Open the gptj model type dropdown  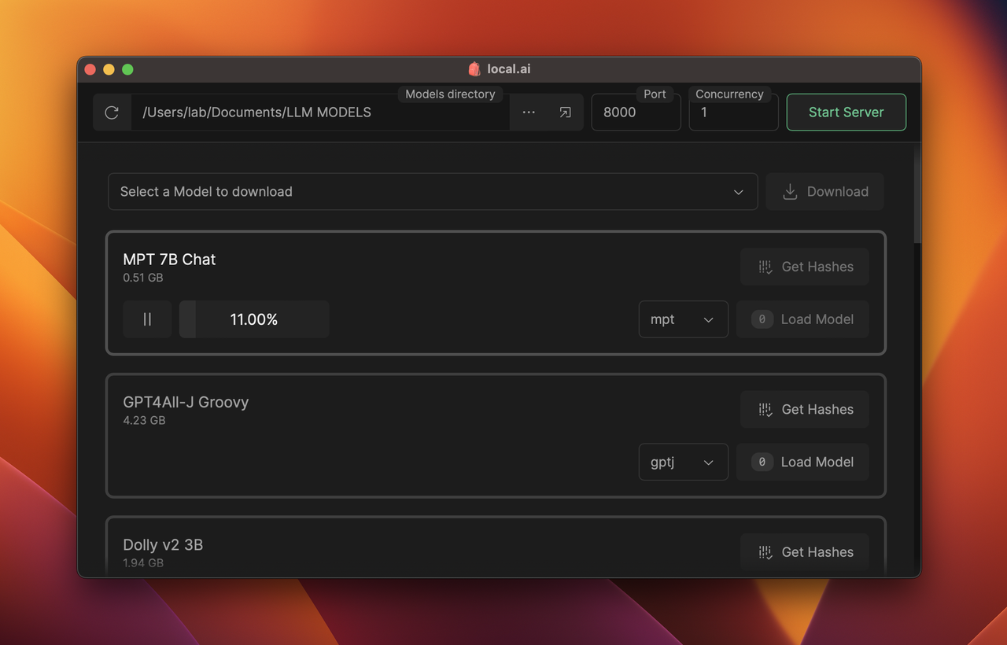point(684,462)
